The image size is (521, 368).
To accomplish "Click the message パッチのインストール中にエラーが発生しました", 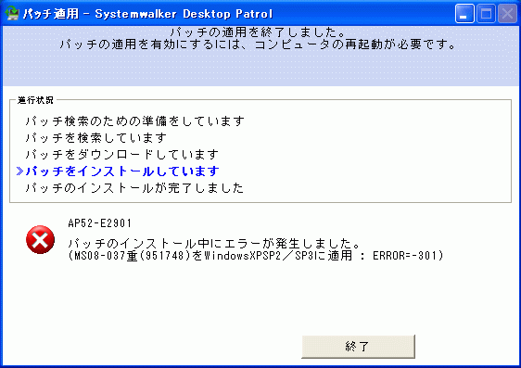I will (x=214, y=244).
